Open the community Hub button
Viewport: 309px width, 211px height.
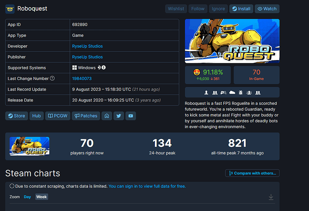coord(36,116)
